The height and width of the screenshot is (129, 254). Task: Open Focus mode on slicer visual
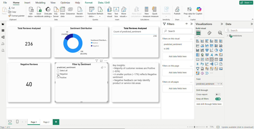pos(101,61)
